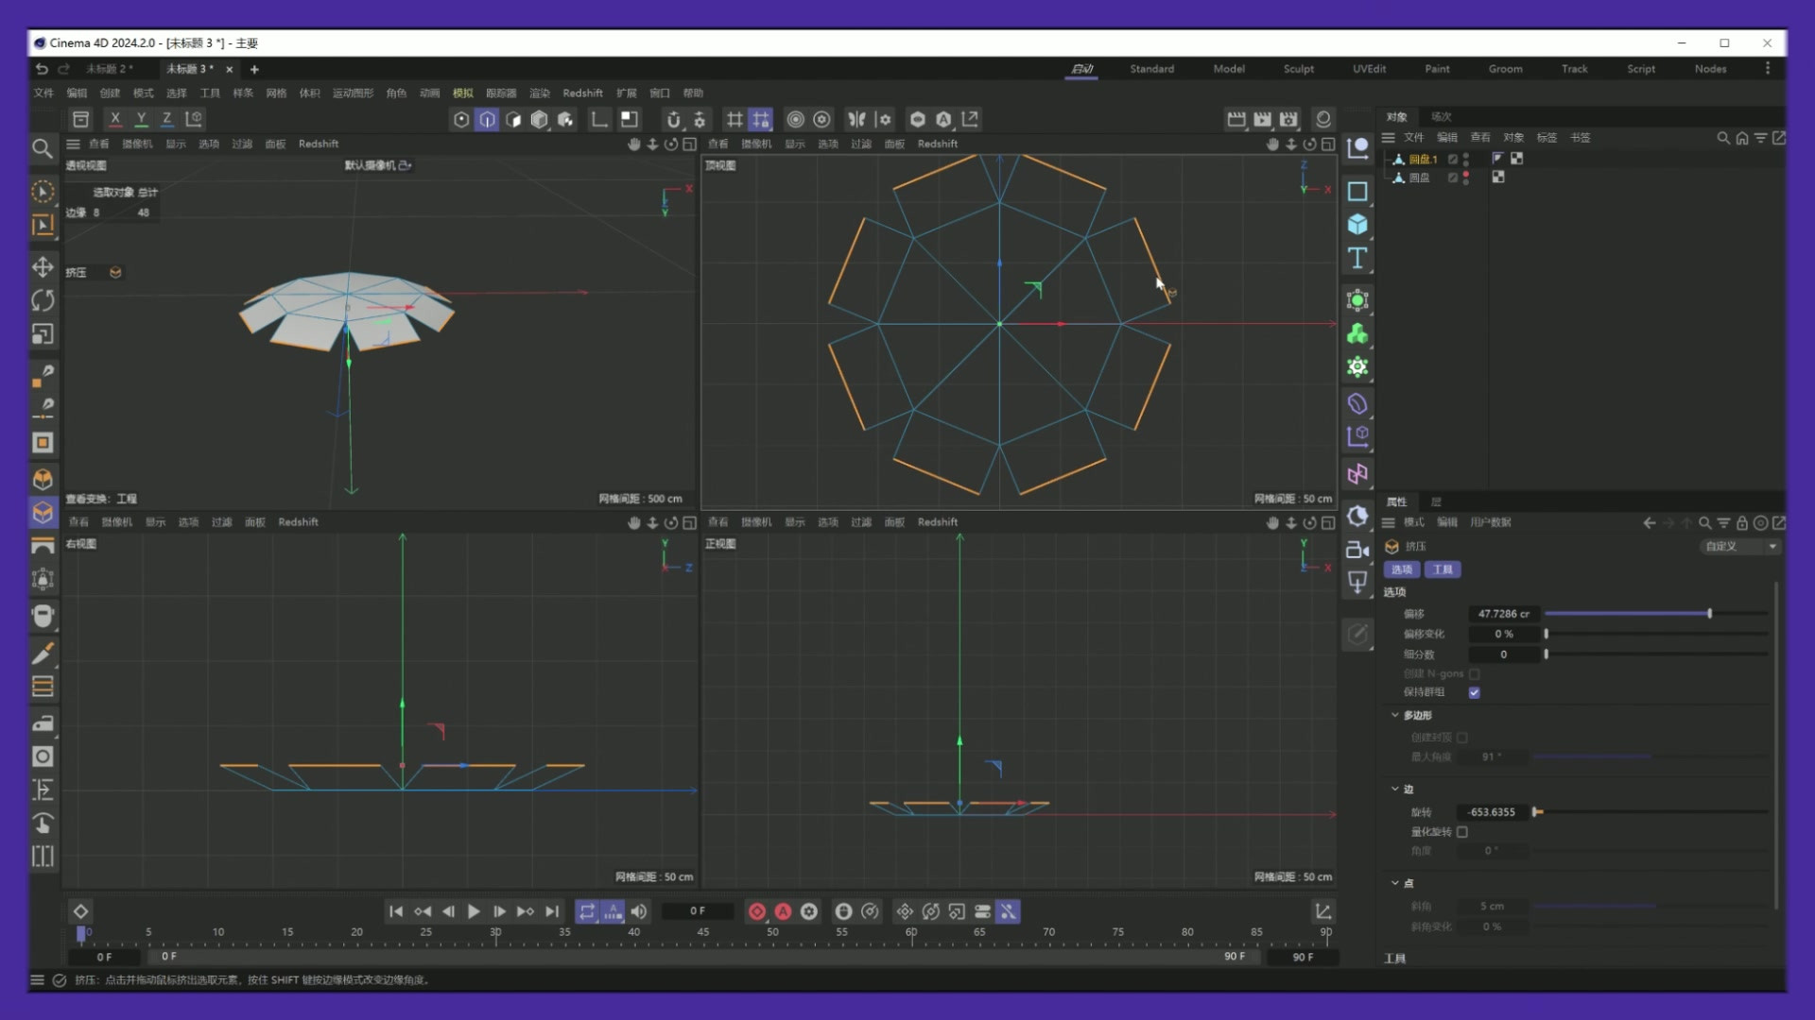Click the Play forward button

tap(474, 911)
